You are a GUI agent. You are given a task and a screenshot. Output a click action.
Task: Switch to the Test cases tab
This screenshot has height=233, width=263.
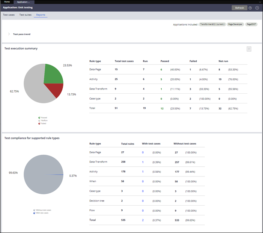pyautogui.click(x=9, y=15)
